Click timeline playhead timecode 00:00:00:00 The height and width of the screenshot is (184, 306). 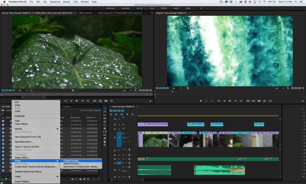point(117,111)
